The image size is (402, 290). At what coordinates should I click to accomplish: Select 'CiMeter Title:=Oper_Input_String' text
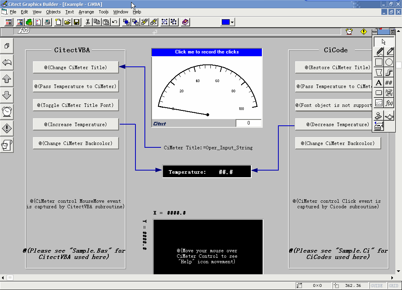click(x=208, y=148)
